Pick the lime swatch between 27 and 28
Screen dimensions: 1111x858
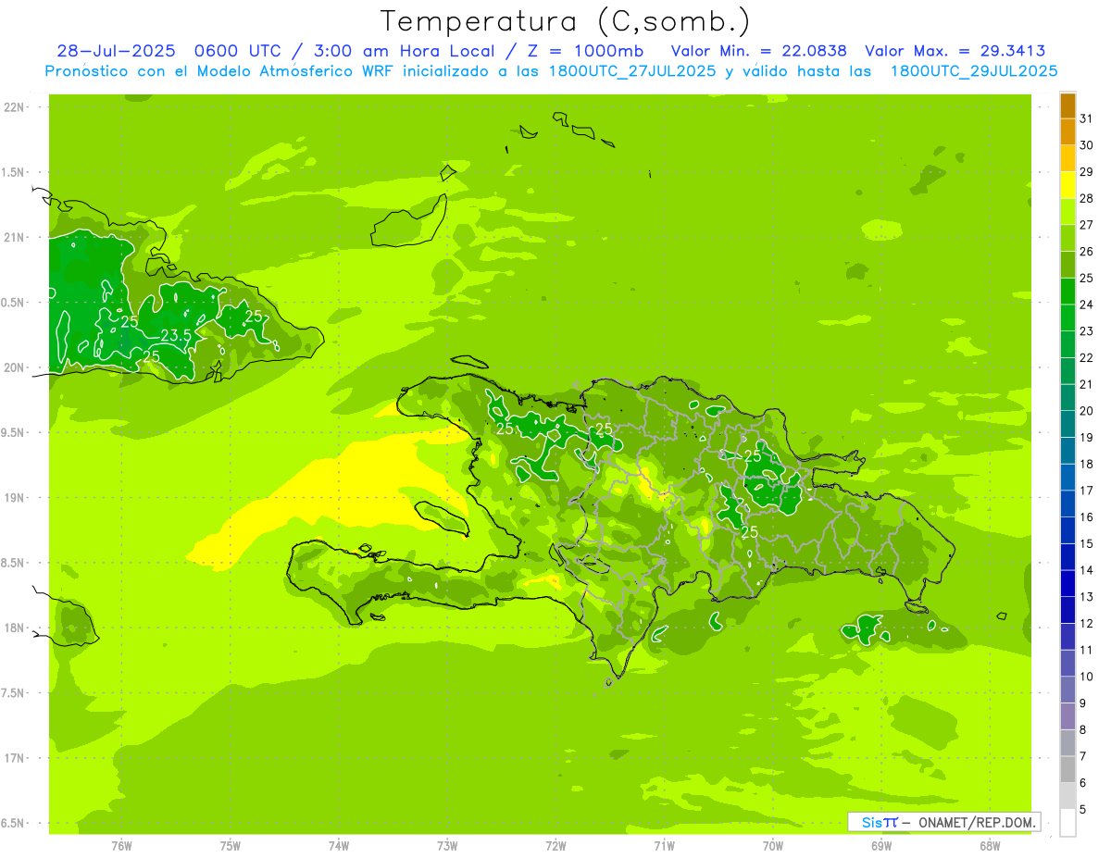[x=1067, y=212]
